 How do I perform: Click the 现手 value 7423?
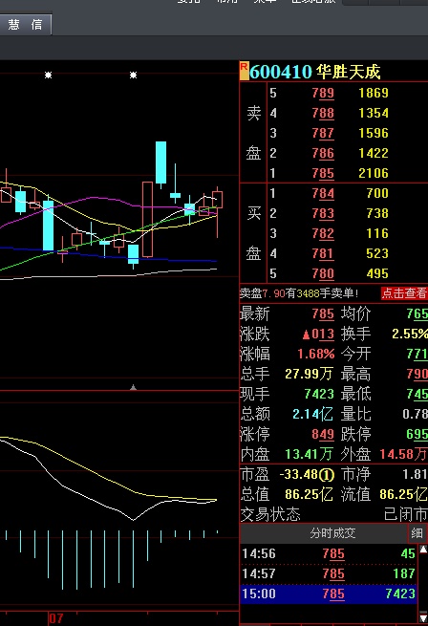click(x=318, y=394)
